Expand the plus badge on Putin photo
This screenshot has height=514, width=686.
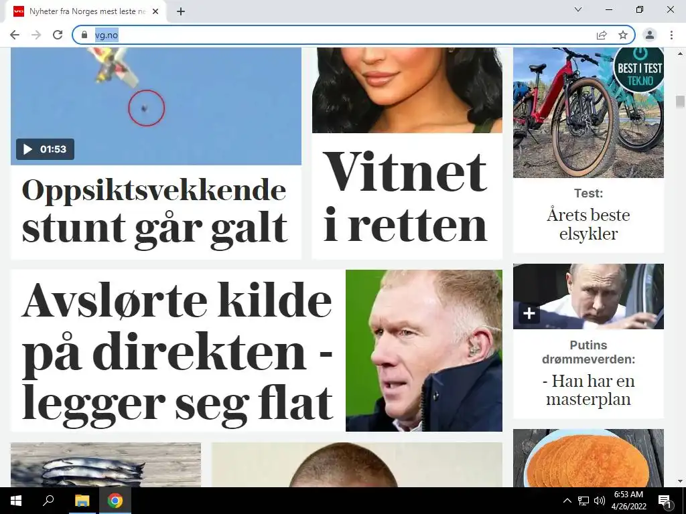529,313
